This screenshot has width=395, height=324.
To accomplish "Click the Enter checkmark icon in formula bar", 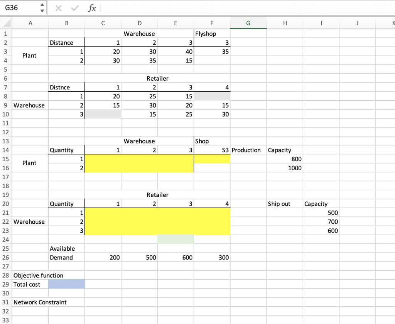I will point(74,7).
